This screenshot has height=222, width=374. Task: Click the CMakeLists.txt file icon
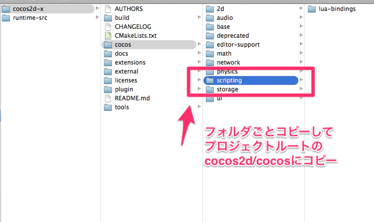pyautogui.click(x=108, y=36)
